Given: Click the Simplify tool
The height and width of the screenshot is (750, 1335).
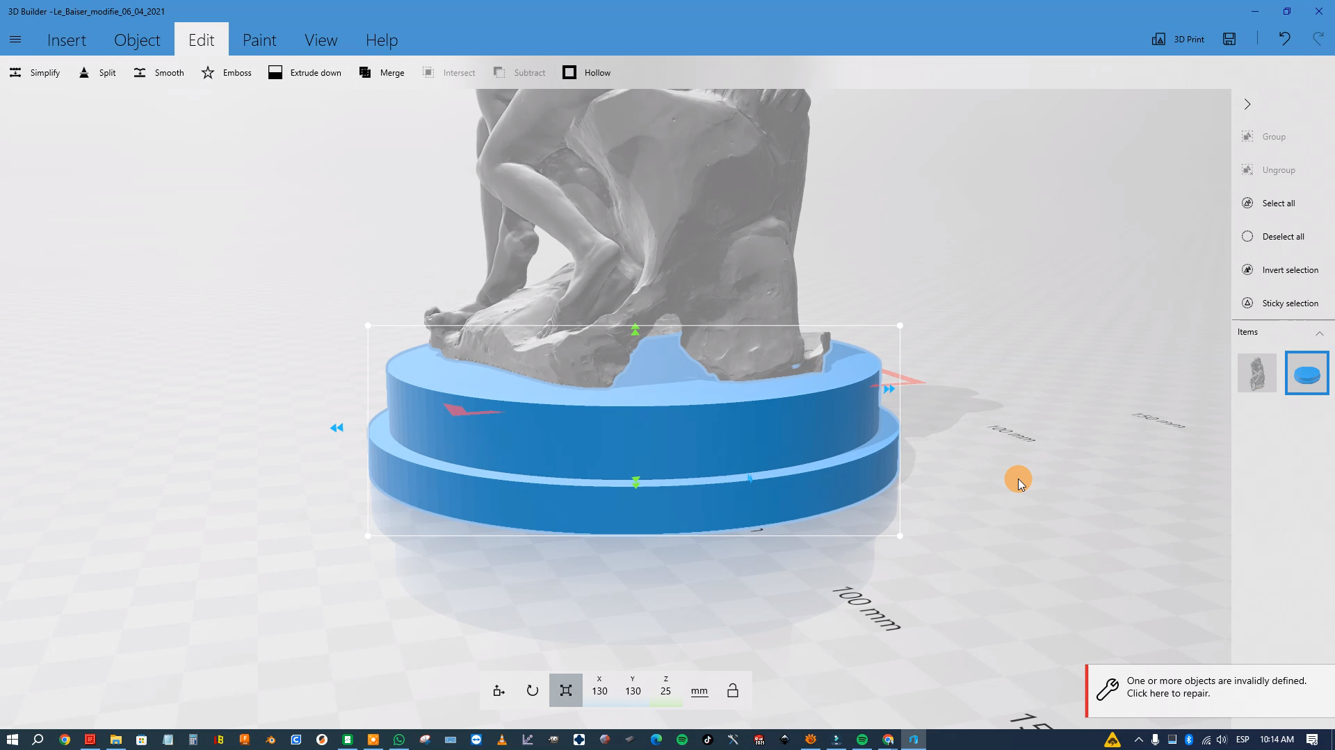Looking at the screenshot, I should (35, 72).
